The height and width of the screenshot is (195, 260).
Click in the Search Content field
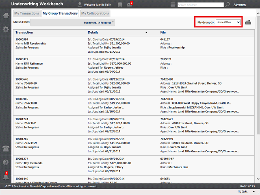[x=200, y=5]
